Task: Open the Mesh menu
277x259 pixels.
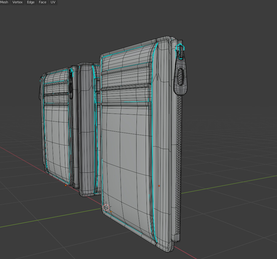Action: [x=4, y=2]
